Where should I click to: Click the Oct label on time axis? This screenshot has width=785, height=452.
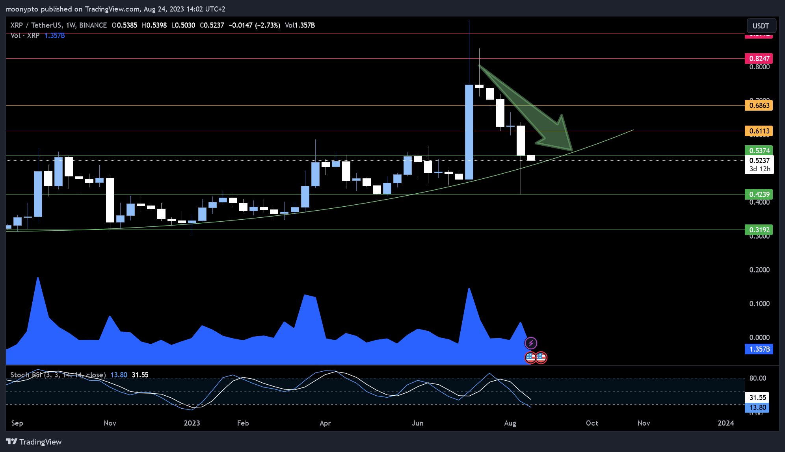point(592,423)
